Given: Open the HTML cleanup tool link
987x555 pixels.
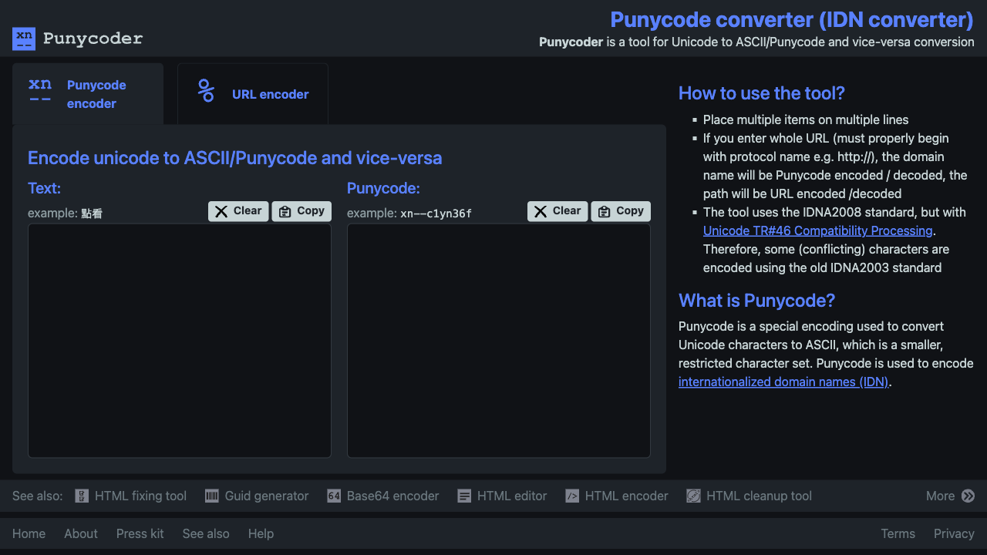Looking at the screenshot, I should pyautogui.click(x=749, y=496).
